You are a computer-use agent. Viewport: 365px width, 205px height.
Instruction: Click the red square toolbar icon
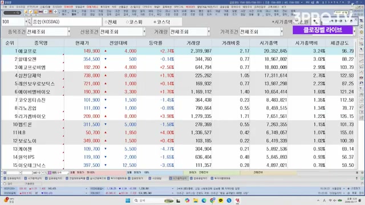coord(51,11)
